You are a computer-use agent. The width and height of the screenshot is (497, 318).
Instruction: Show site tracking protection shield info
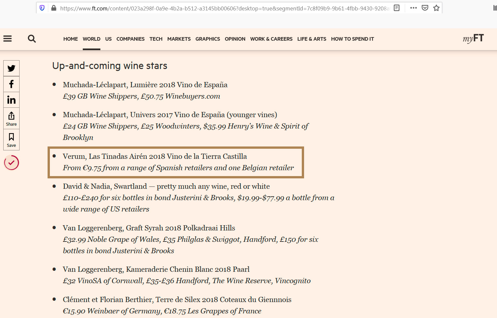click(x=42, y=8)
